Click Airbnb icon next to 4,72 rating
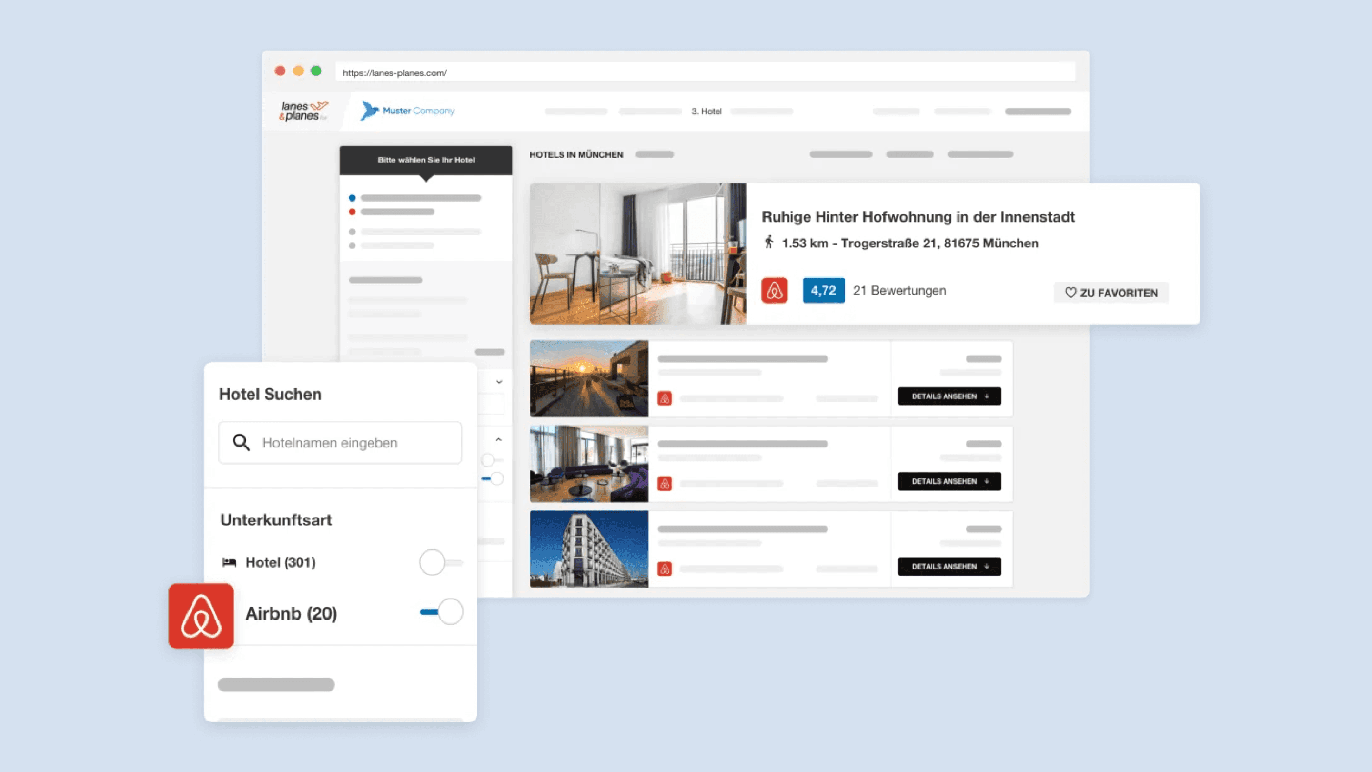 (x=774, y=290)
